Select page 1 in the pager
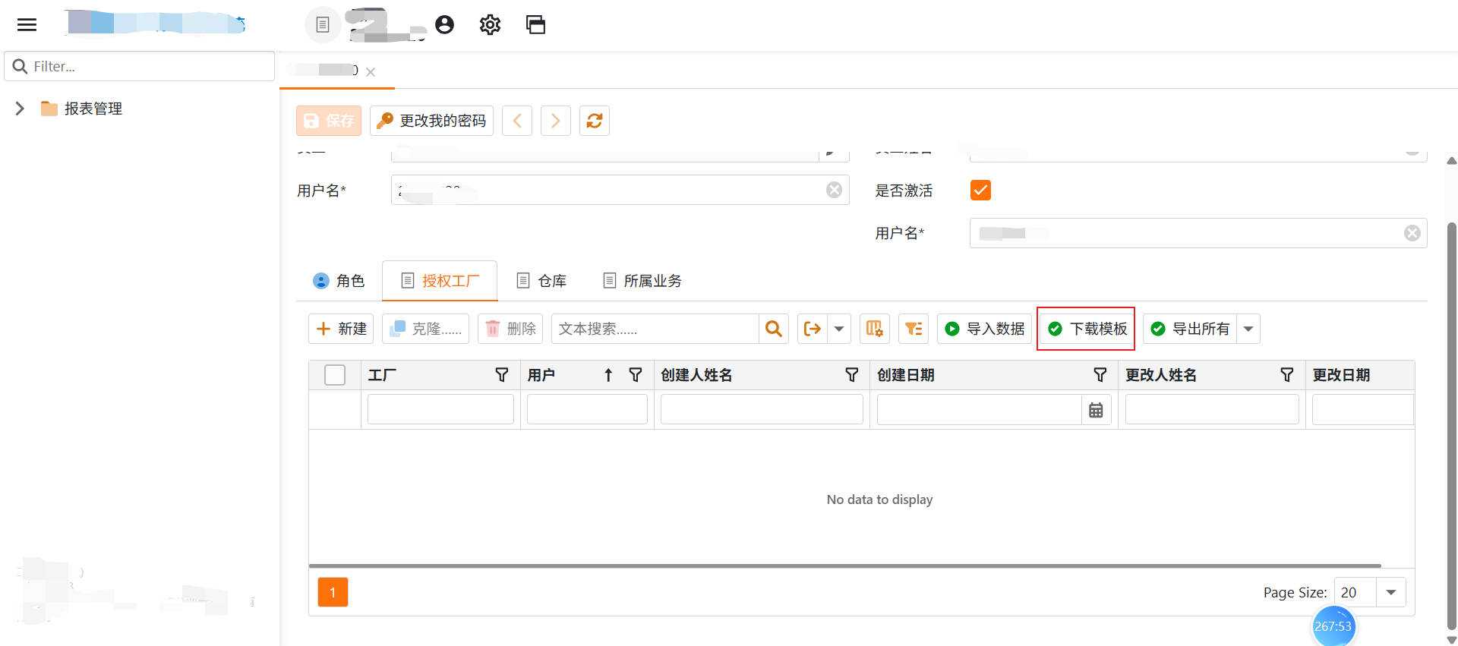Viewport: 1458px width, 646px height. click(x=333, y=592)
